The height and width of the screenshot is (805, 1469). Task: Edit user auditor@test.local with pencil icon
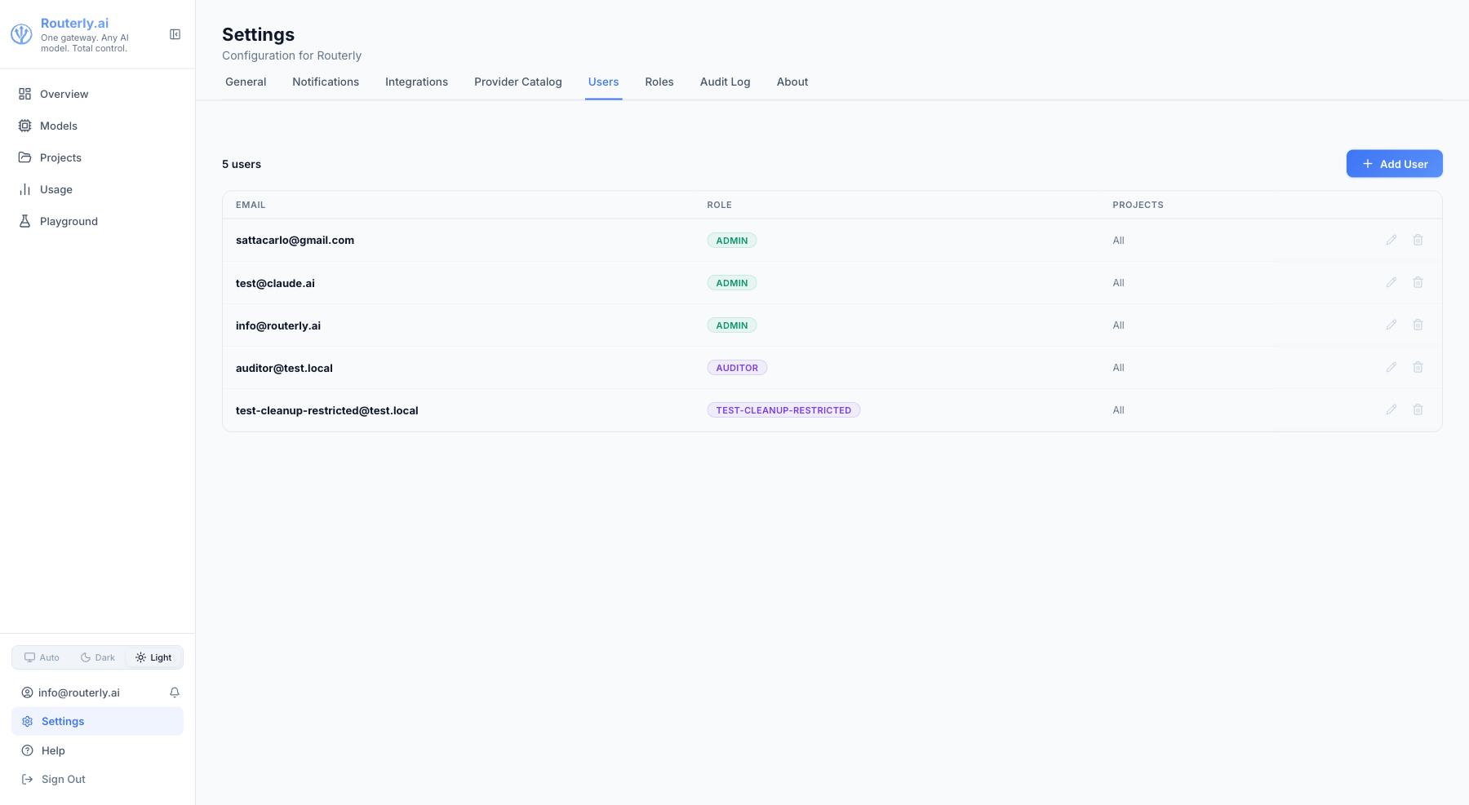(x=1391, y=367)
